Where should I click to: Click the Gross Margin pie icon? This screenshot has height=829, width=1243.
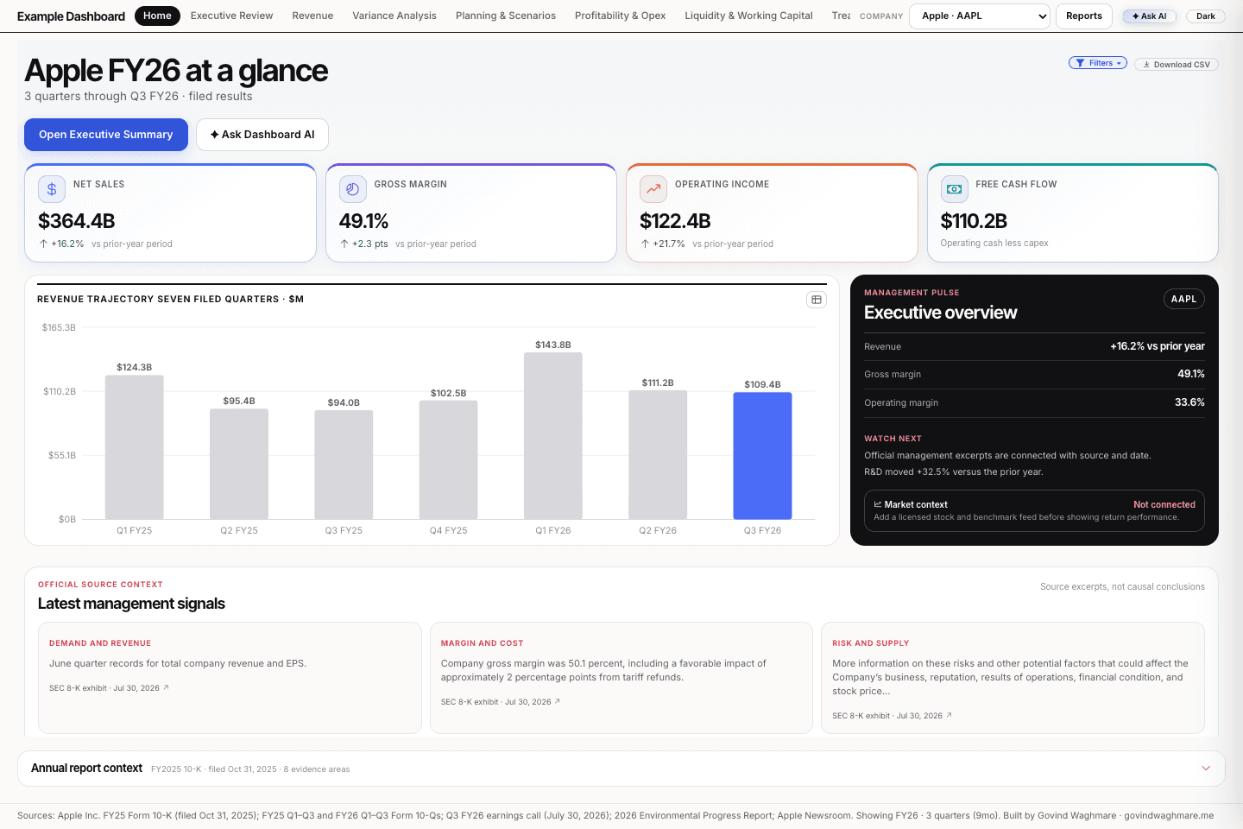coord(352,188)
